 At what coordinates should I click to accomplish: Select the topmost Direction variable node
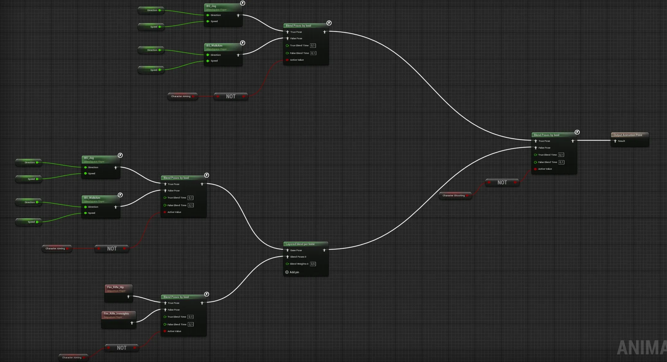pos(151,10)
